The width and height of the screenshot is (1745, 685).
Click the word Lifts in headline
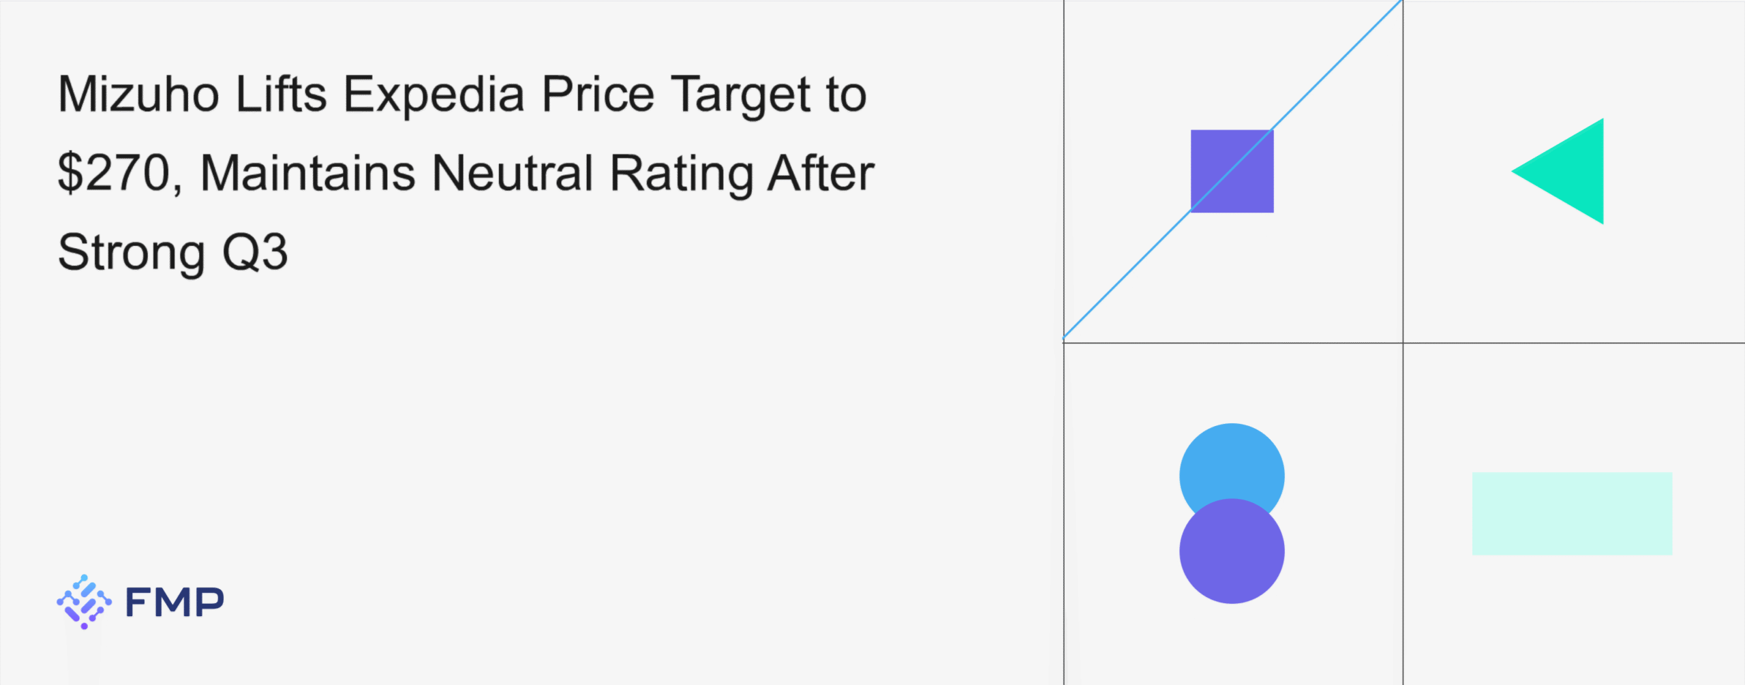281,94
